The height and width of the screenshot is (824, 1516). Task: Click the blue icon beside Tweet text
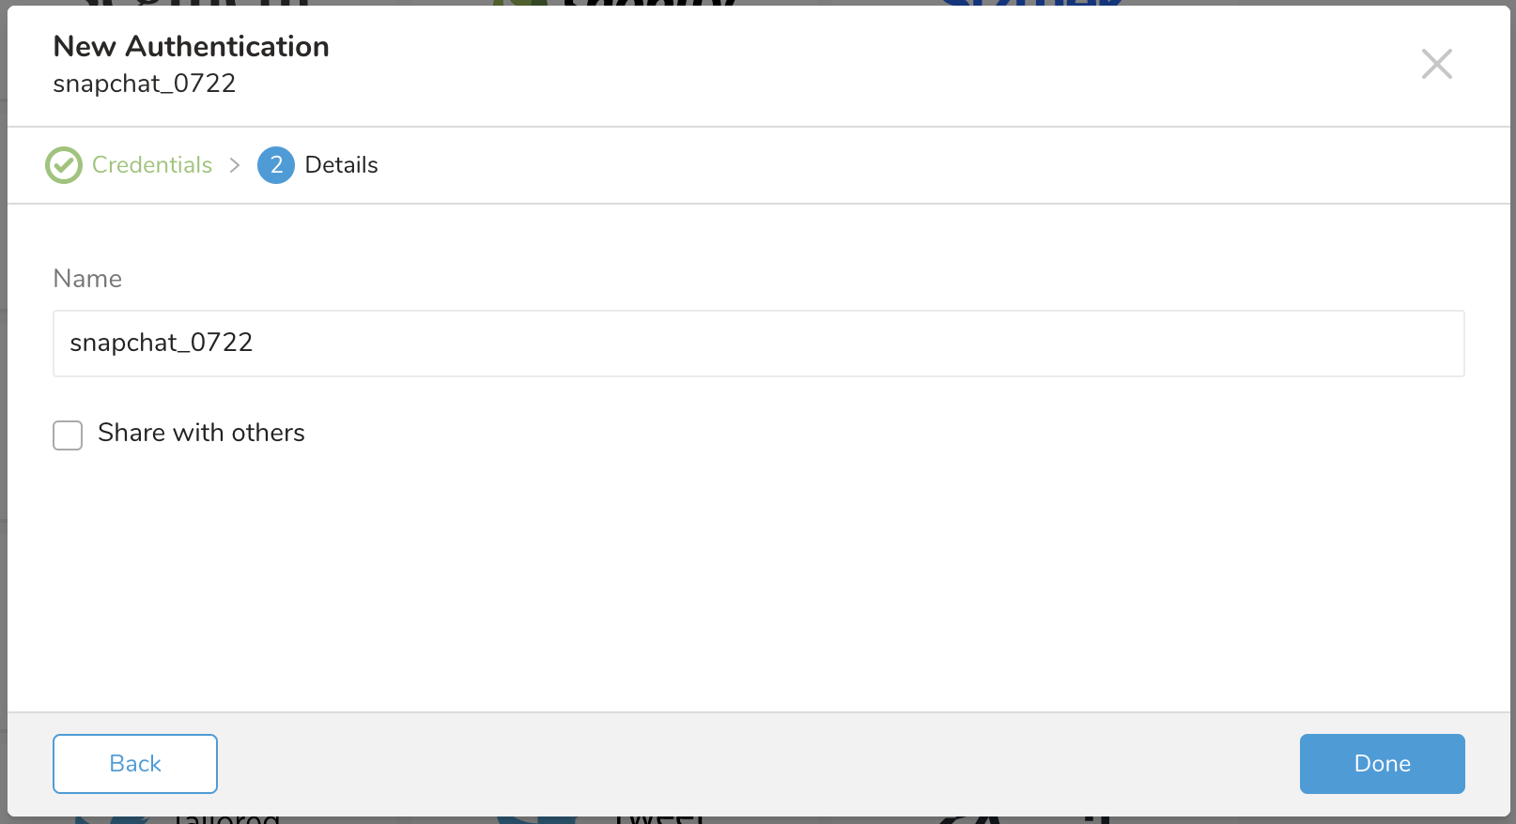point(536,819)
